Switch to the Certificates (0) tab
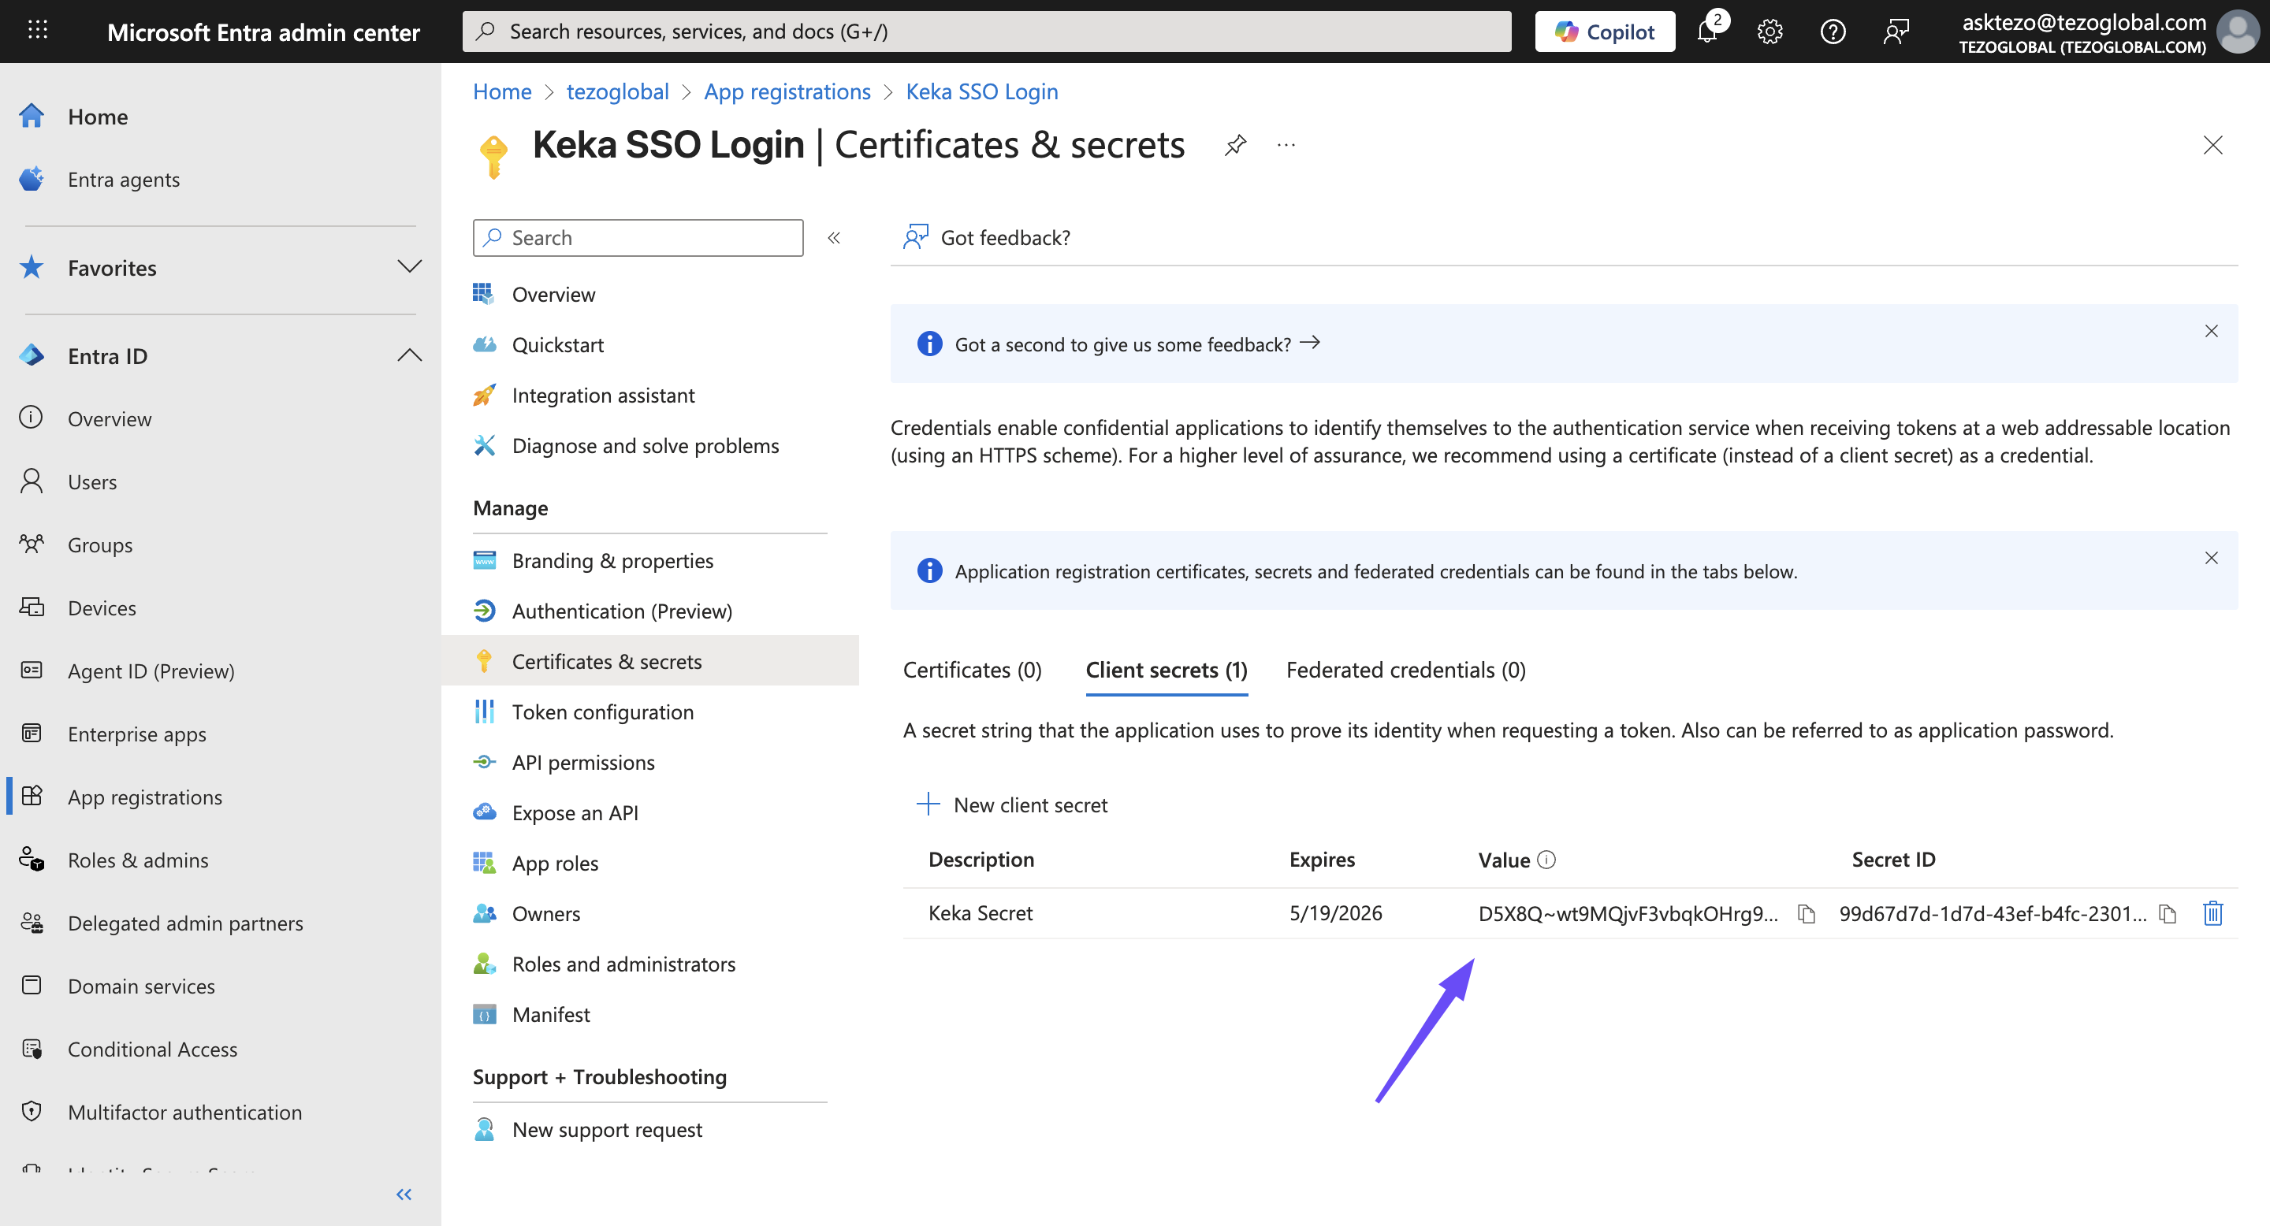Screen dimensions: 2270x1226 tap(972, 671)
